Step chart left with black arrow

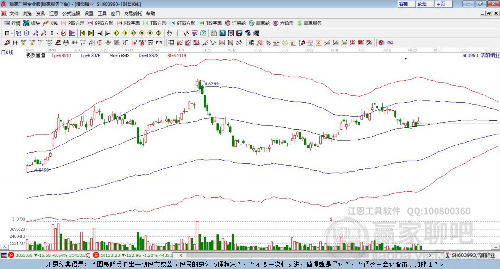pyautogui.click(x=100, y=33)
